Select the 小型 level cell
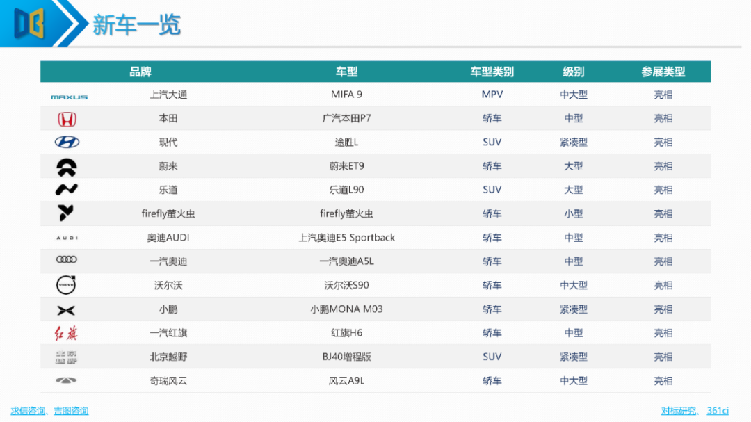751x422 pixels. pyautogui.click(x=573, y=213)
